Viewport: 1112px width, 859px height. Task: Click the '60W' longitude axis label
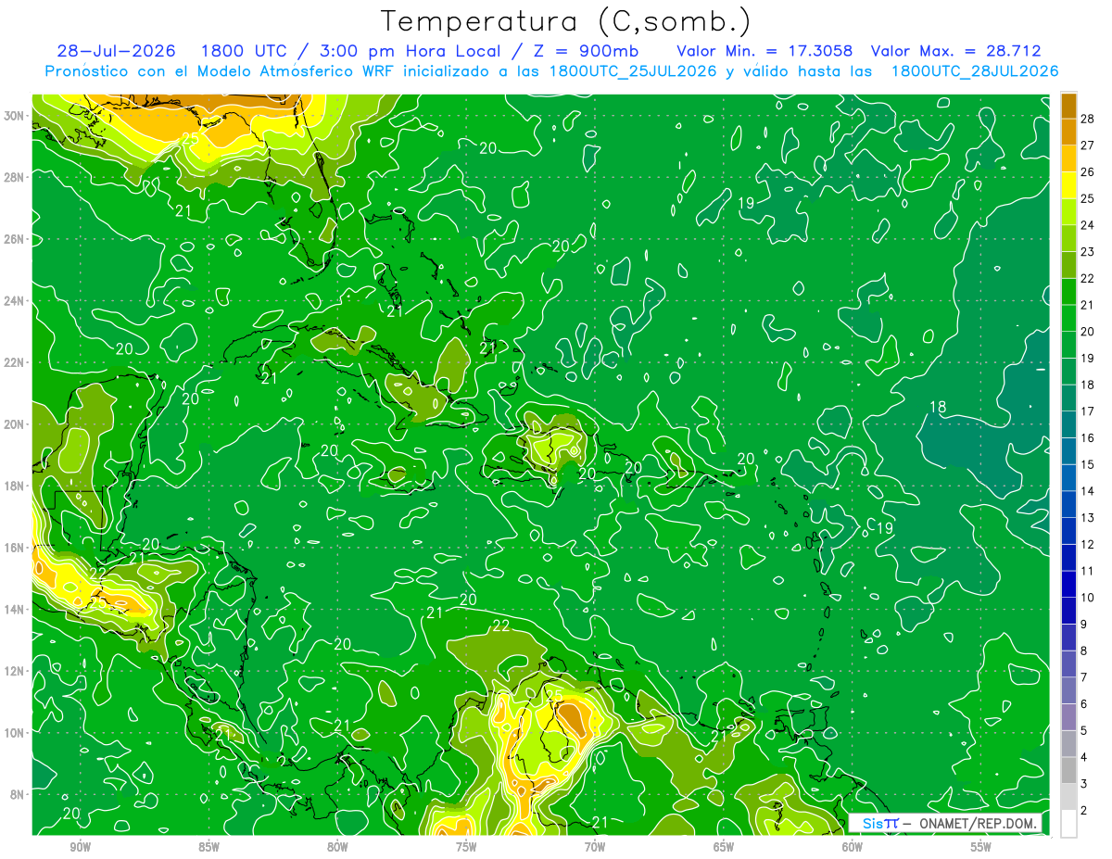pos(853,847)
